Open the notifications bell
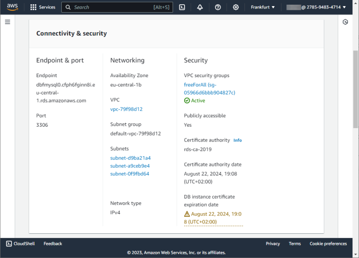 coord(200,7)
